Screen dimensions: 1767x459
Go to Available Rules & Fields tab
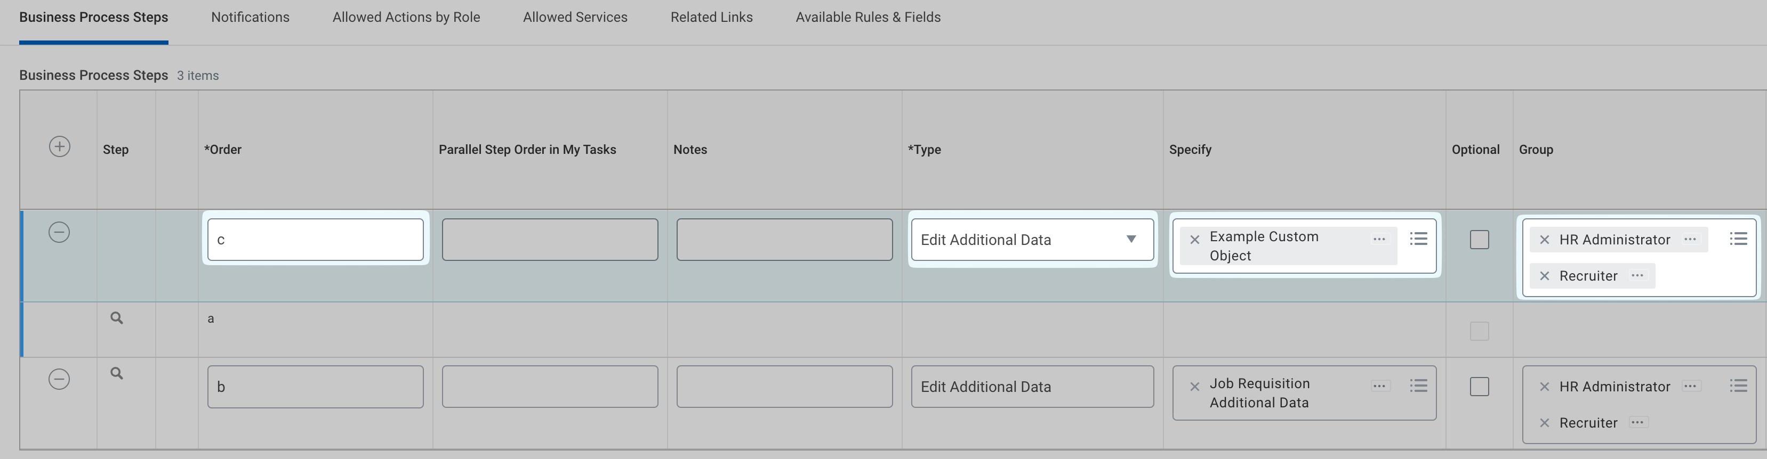coord(868,17)
